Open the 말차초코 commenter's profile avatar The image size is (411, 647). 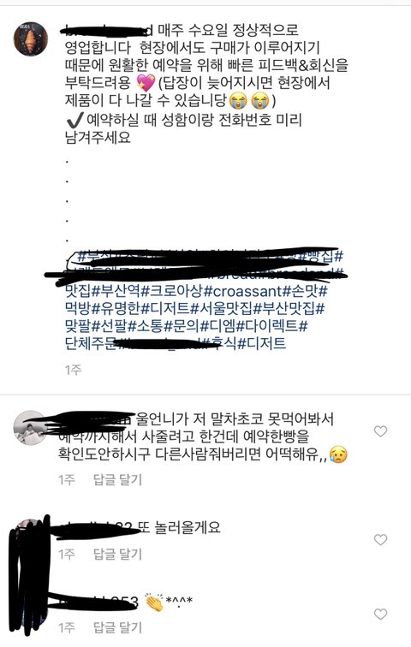pyautogui.click(x=29, y=428)
